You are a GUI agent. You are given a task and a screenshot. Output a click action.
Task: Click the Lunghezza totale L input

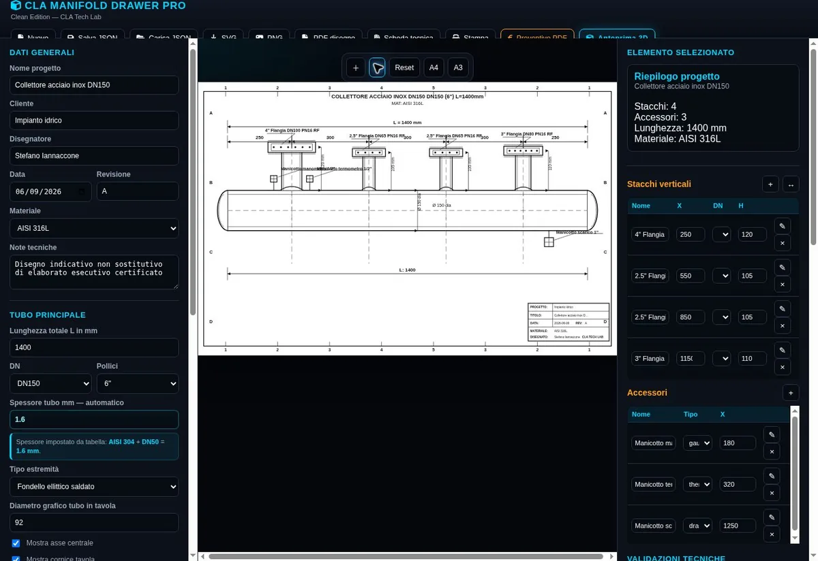pyautogui.click(x=94, y=347)
